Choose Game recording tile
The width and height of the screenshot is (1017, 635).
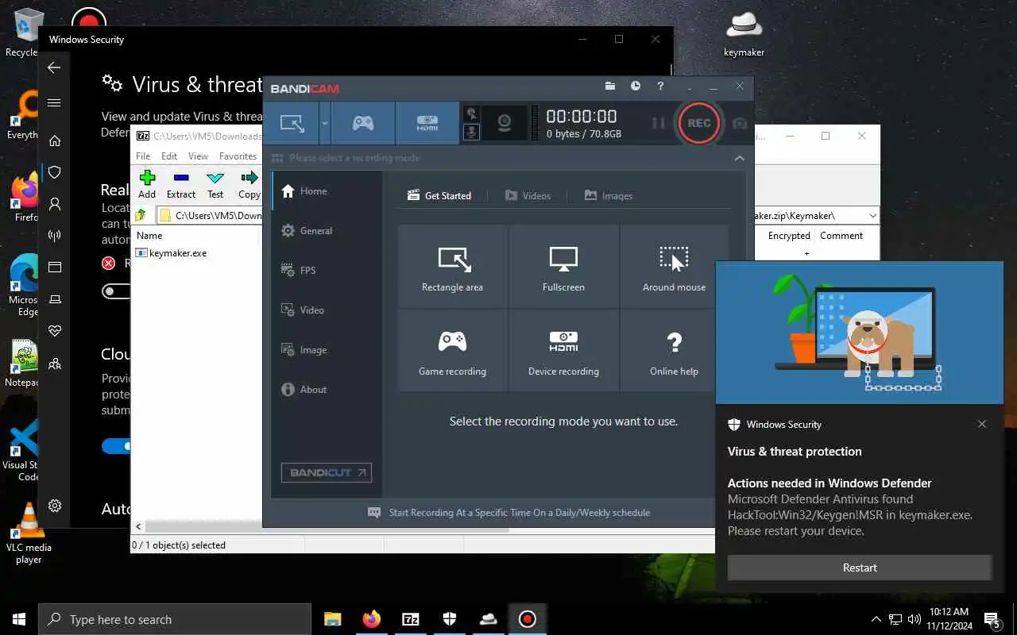[x=452, y=351]
